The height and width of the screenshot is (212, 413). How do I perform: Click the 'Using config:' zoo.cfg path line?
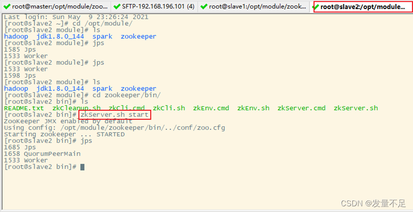pyautogui.click(x=115, y=128)
